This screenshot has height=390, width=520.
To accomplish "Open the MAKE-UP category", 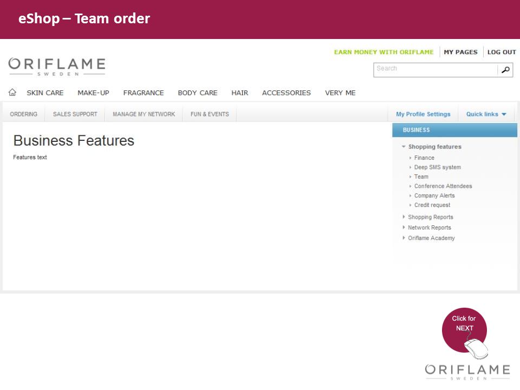I will (x=93, y=93).
